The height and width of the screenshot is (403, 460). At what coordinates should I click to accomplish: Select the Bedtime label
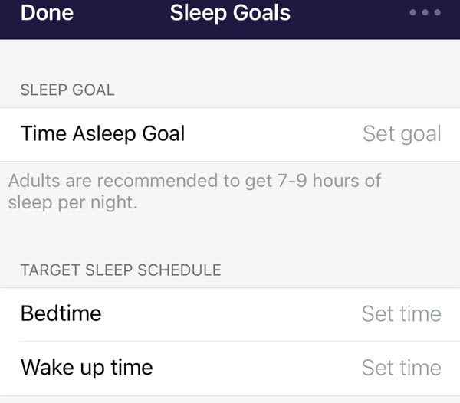click(x=61, y=313)
